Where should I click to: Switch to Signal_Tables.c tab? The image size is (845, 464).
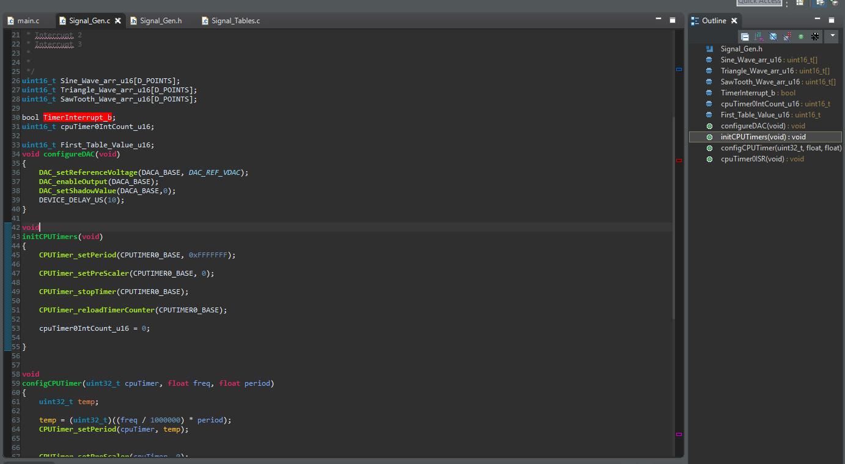point(235,21)
